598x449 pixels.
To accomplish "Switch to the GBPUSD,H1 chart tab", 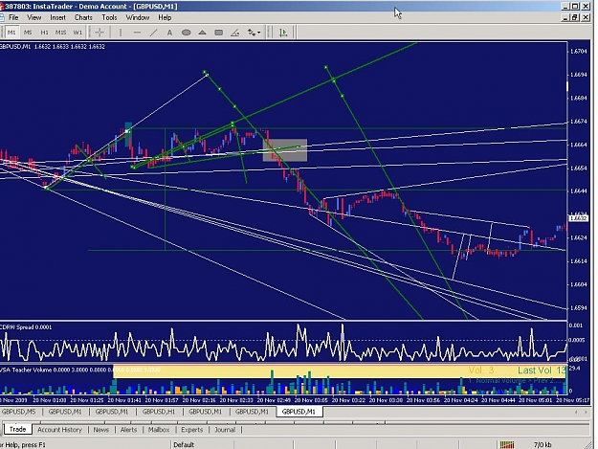I will point(159,412).
